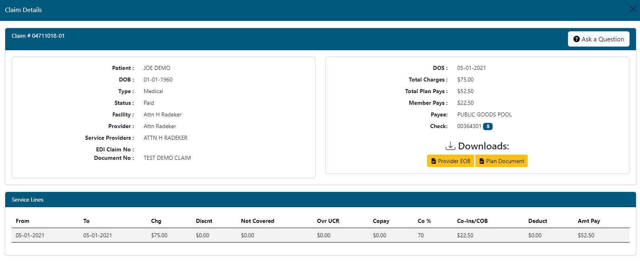Click Member Pays $22.50 value
The image size is (640, 261).
(x=465, y=103)
